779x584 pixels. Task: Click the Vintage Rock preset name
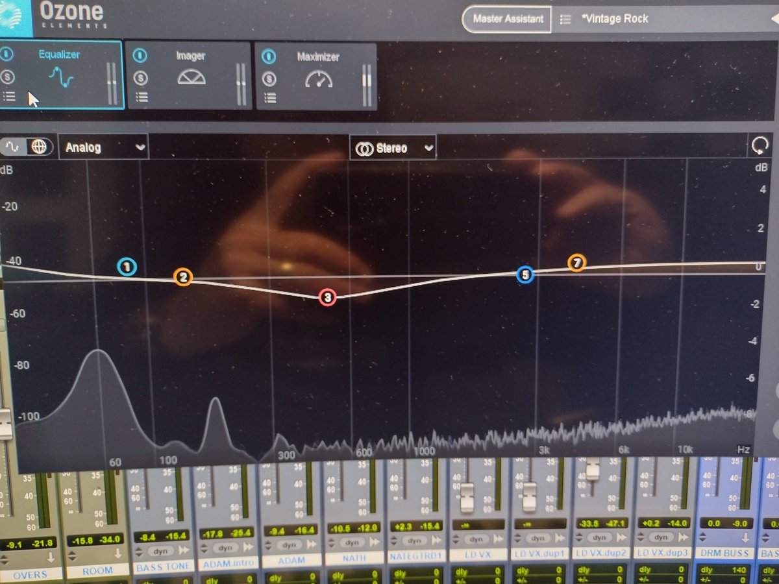click(x=614, y=19)
